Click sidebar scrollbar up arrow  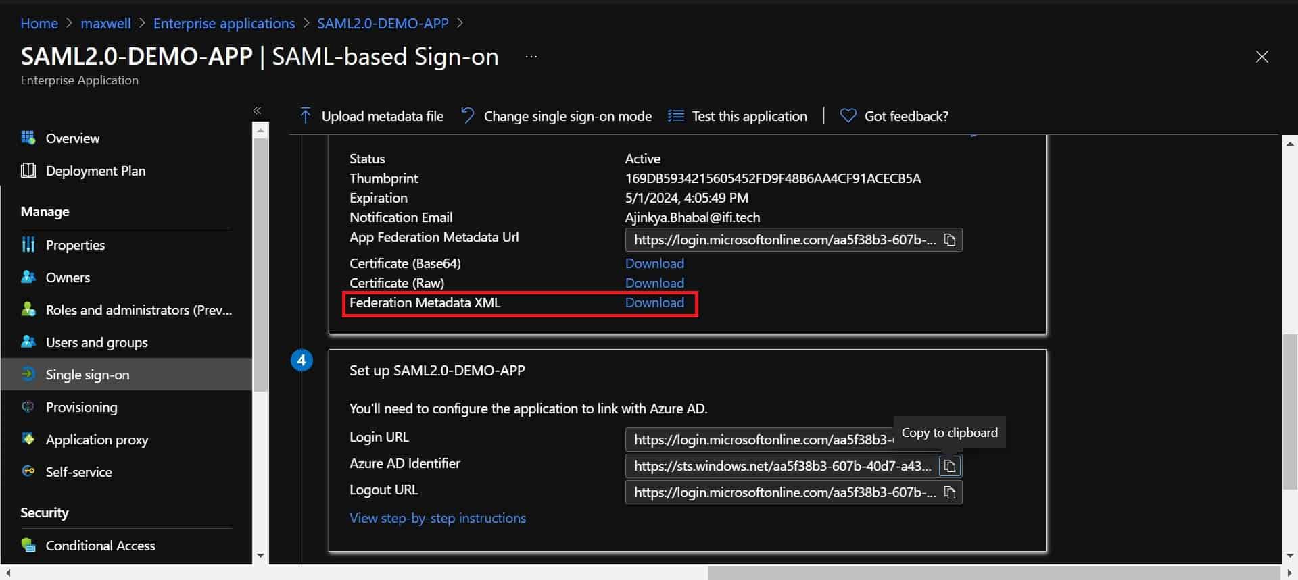tap(260, 130)
